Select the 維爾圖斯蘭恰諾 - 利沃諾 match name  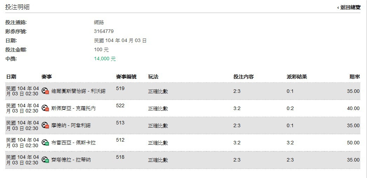78,91
